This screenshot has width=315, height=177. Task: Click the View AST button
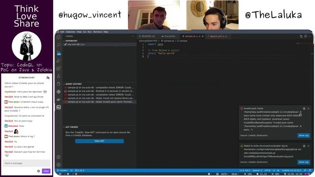coord(99,141)
